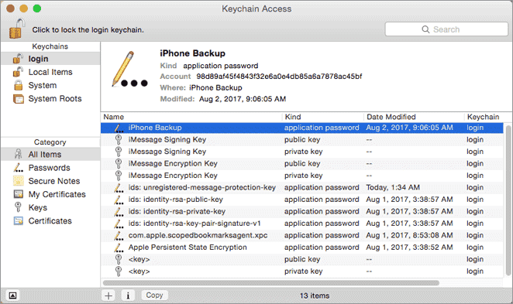Viewport: 513px width, 304px height.
Task: Click the All Items keys icon
Action: (x=19, y=154)
